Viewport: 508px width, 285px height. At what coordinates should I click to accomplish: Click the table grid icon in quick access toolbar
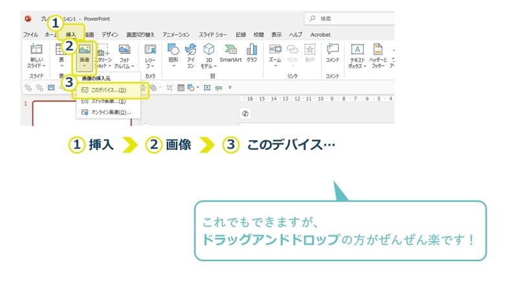click(x=181, y=88)
